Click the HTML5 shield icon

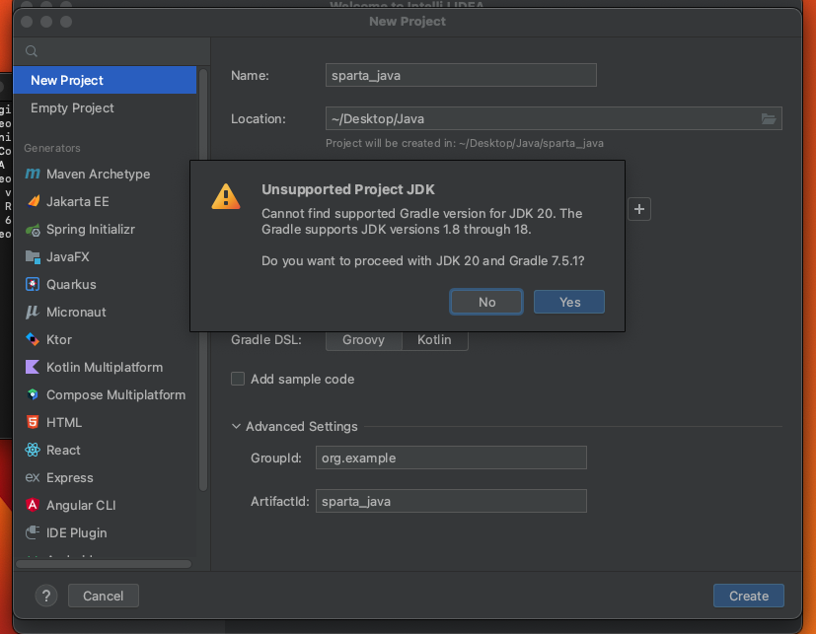point(33,422)
